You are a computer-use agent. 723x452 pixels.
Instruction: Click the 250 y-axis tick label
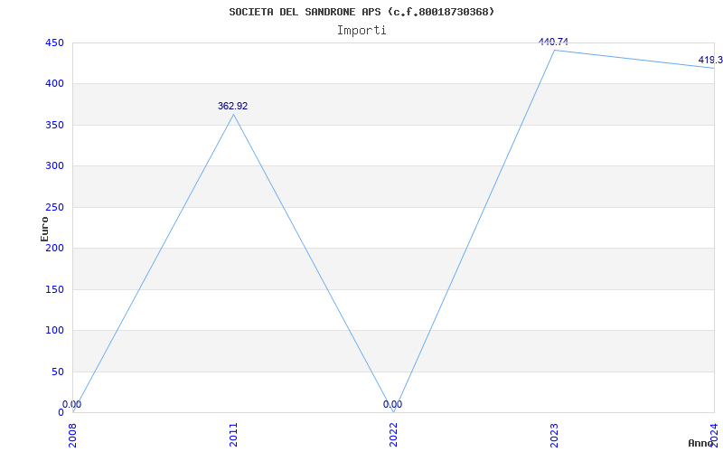coord(54,207)
